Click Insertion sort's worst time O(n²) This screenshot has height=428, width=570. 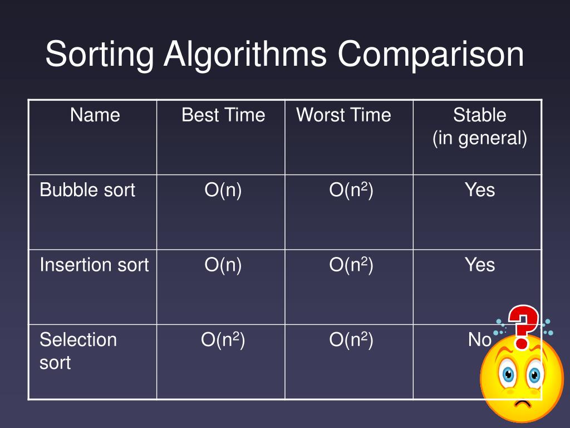351,265
